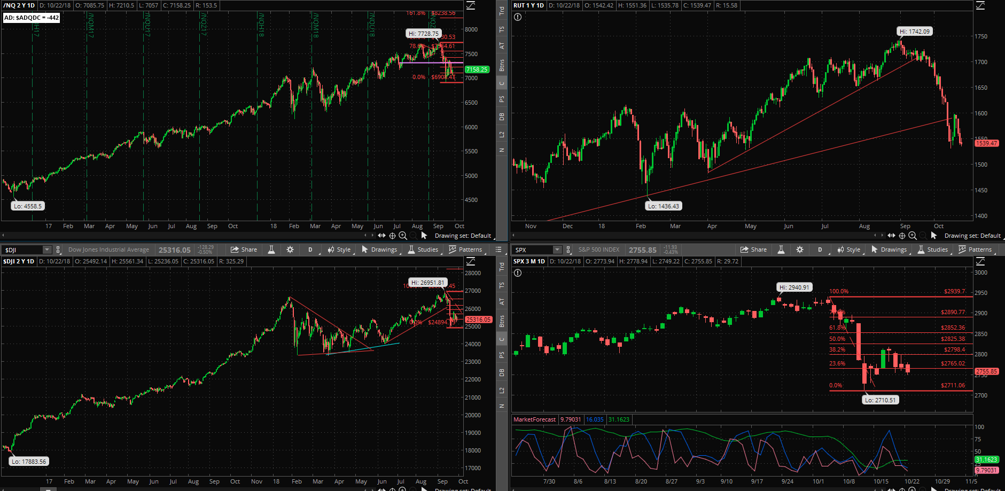
Task: Open the AT side tab right of /NQ chart
Action: click(502, 46)
